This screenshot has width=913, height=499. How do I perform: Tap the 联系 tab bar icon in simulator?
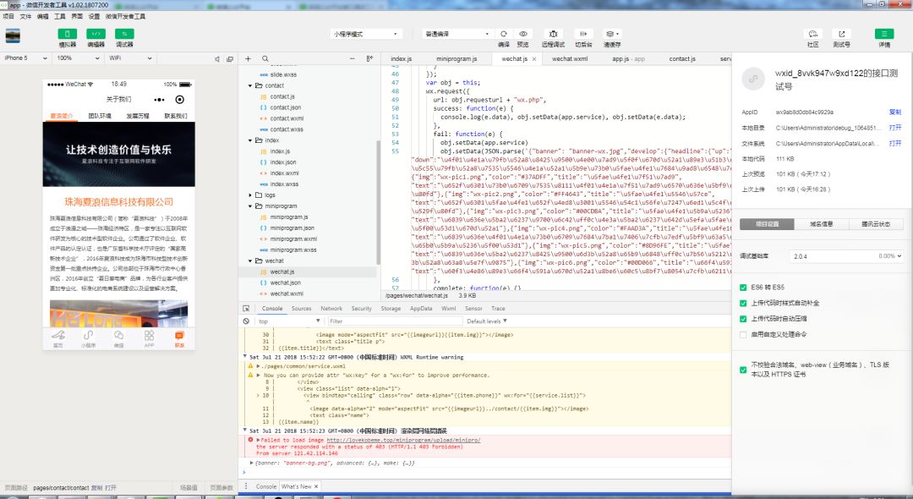179,338
